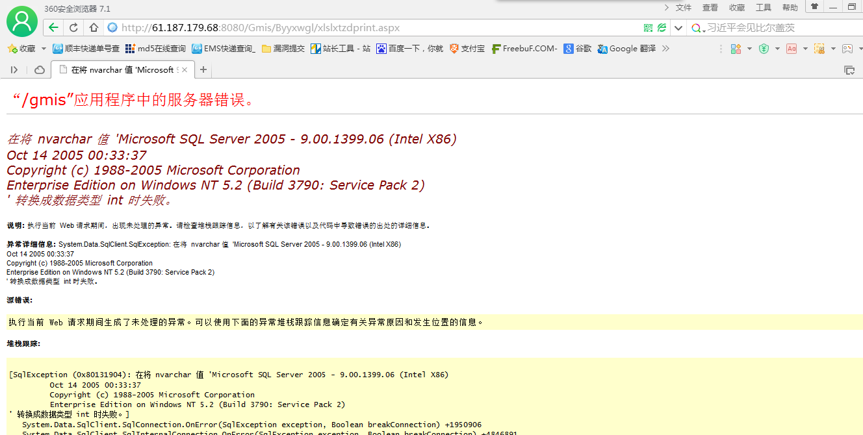Go back with the green arrow

click(53, 28)
